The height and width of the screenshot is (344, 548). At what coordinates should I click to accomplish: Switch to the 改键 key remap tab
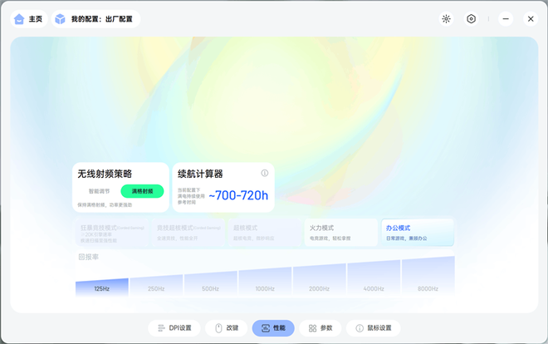[x=227, y=328]
